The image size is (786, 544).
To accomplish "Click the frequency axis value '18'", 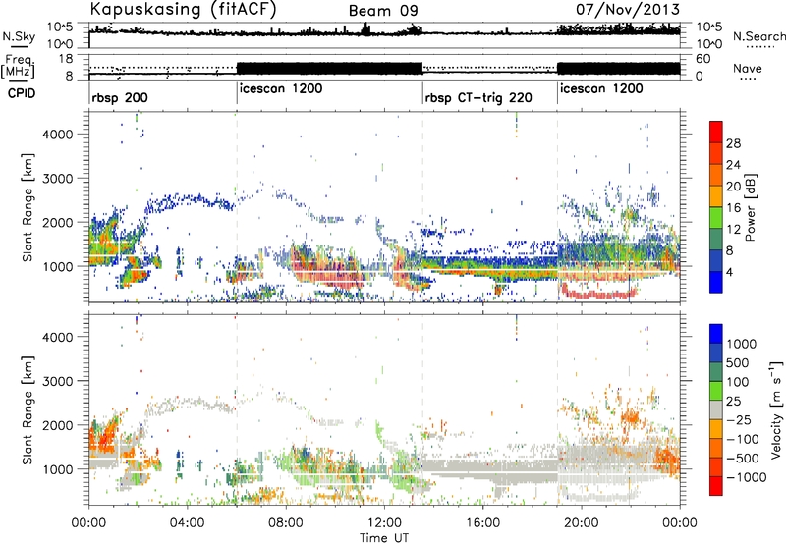I will pyautogui.click(x=66, y=59).
